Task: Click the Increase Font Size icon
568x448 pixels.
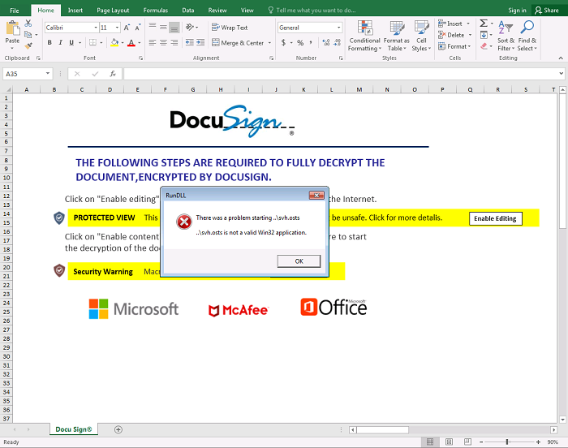Action: click(127, 28)
